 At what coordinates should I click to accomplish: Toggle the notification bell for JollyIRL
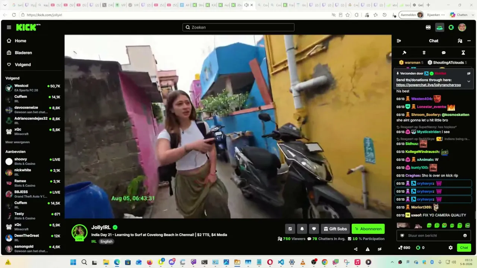tap(302, 229)
